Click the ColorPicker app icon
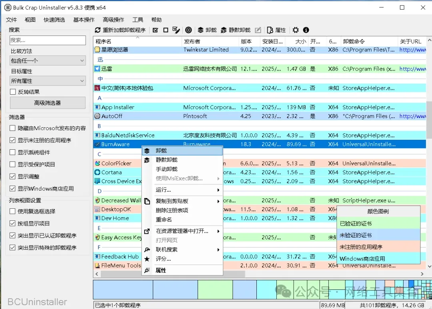This screenshot has height=309, width=432. [97, 163]
